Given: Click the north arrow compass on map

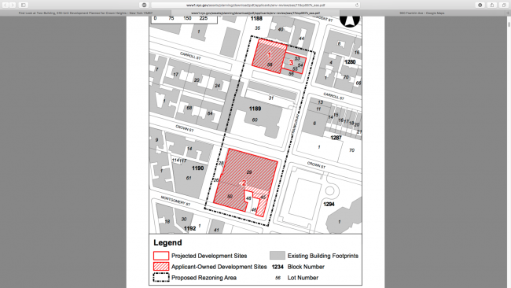Looking at the screenshot, I should coord(349,20).
